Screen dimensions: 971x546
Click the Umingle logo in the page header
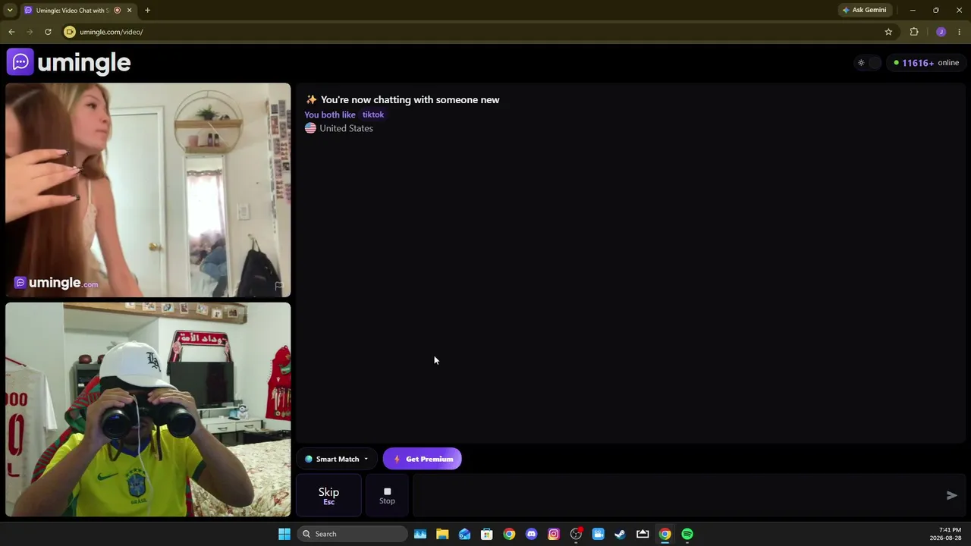click(69, 62)
